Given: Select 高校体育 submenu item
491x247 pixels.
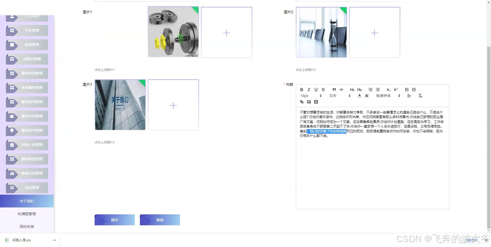Looking at the screenshot, I should pyautogui.click(x=27, y=227).
